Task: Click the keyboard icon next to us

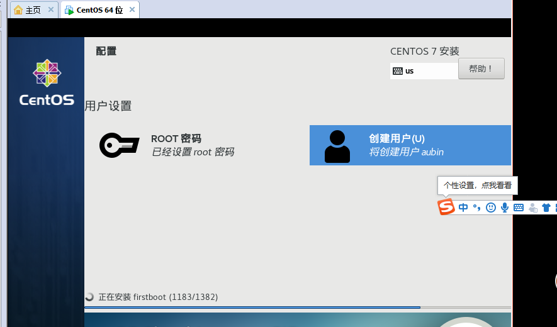Action: tap(398, 70)
